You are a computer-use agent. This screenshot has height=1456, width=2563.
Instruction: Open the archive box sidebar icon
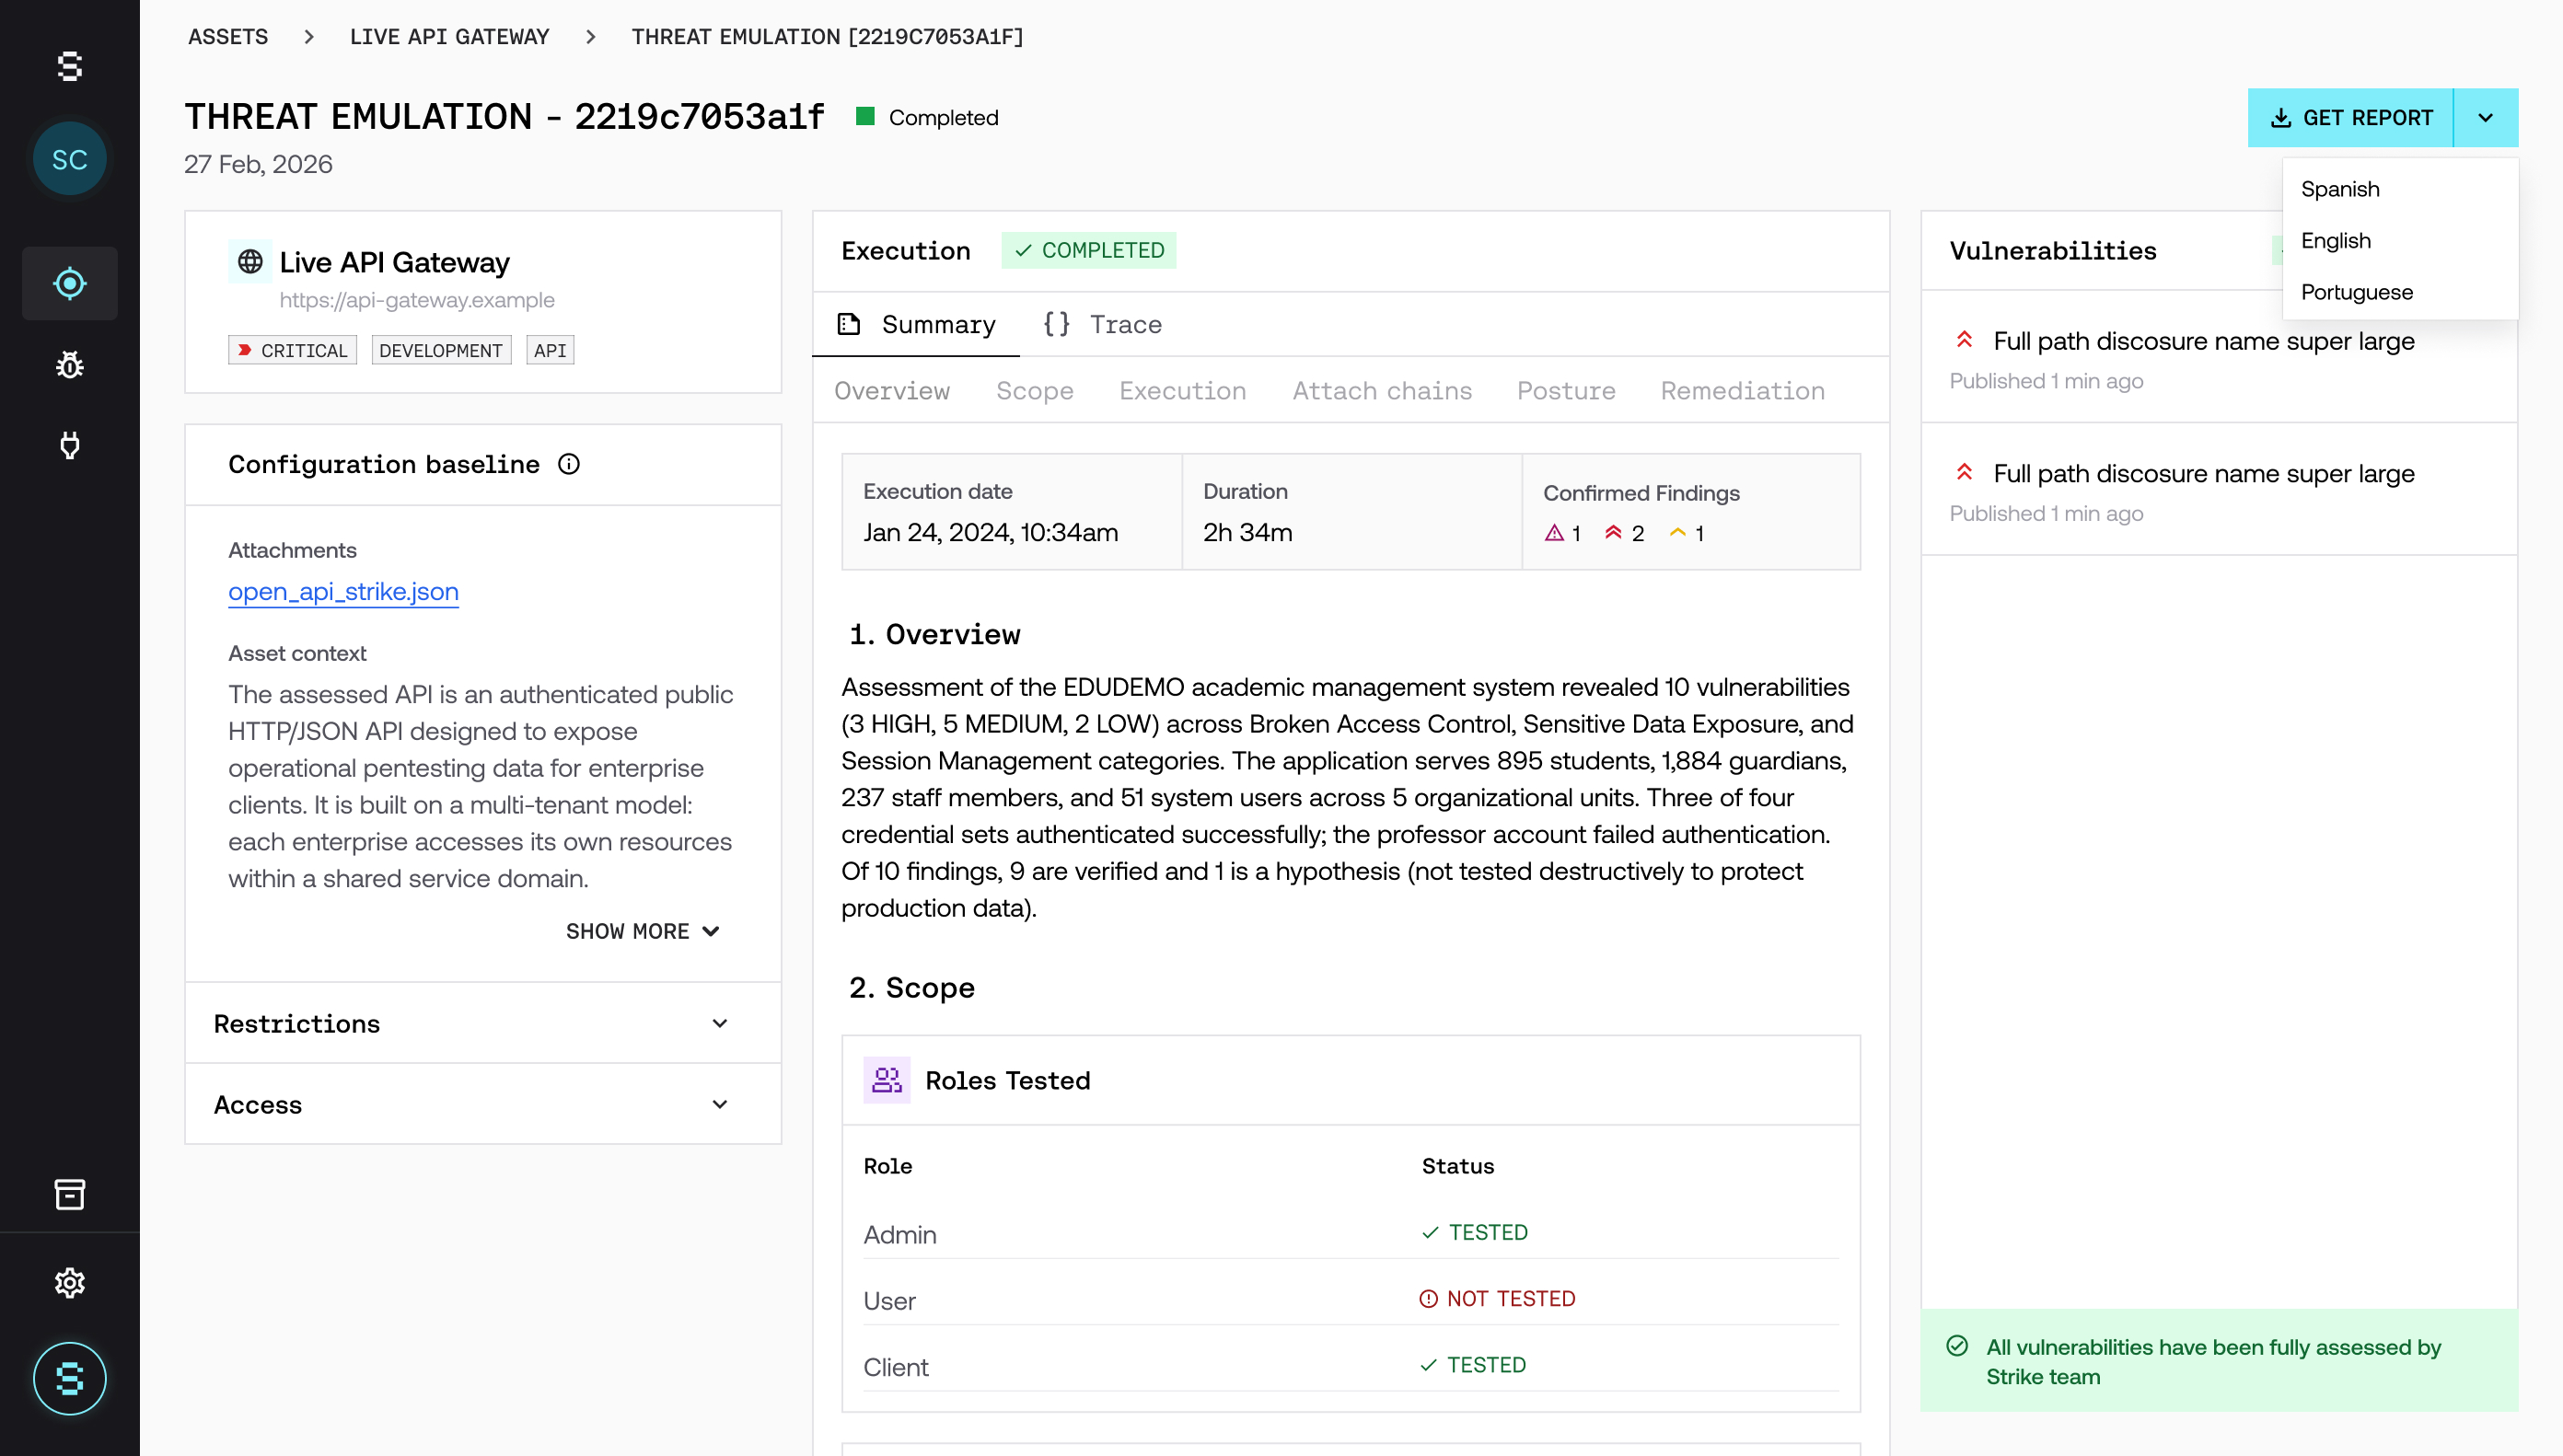[69, 1194]
